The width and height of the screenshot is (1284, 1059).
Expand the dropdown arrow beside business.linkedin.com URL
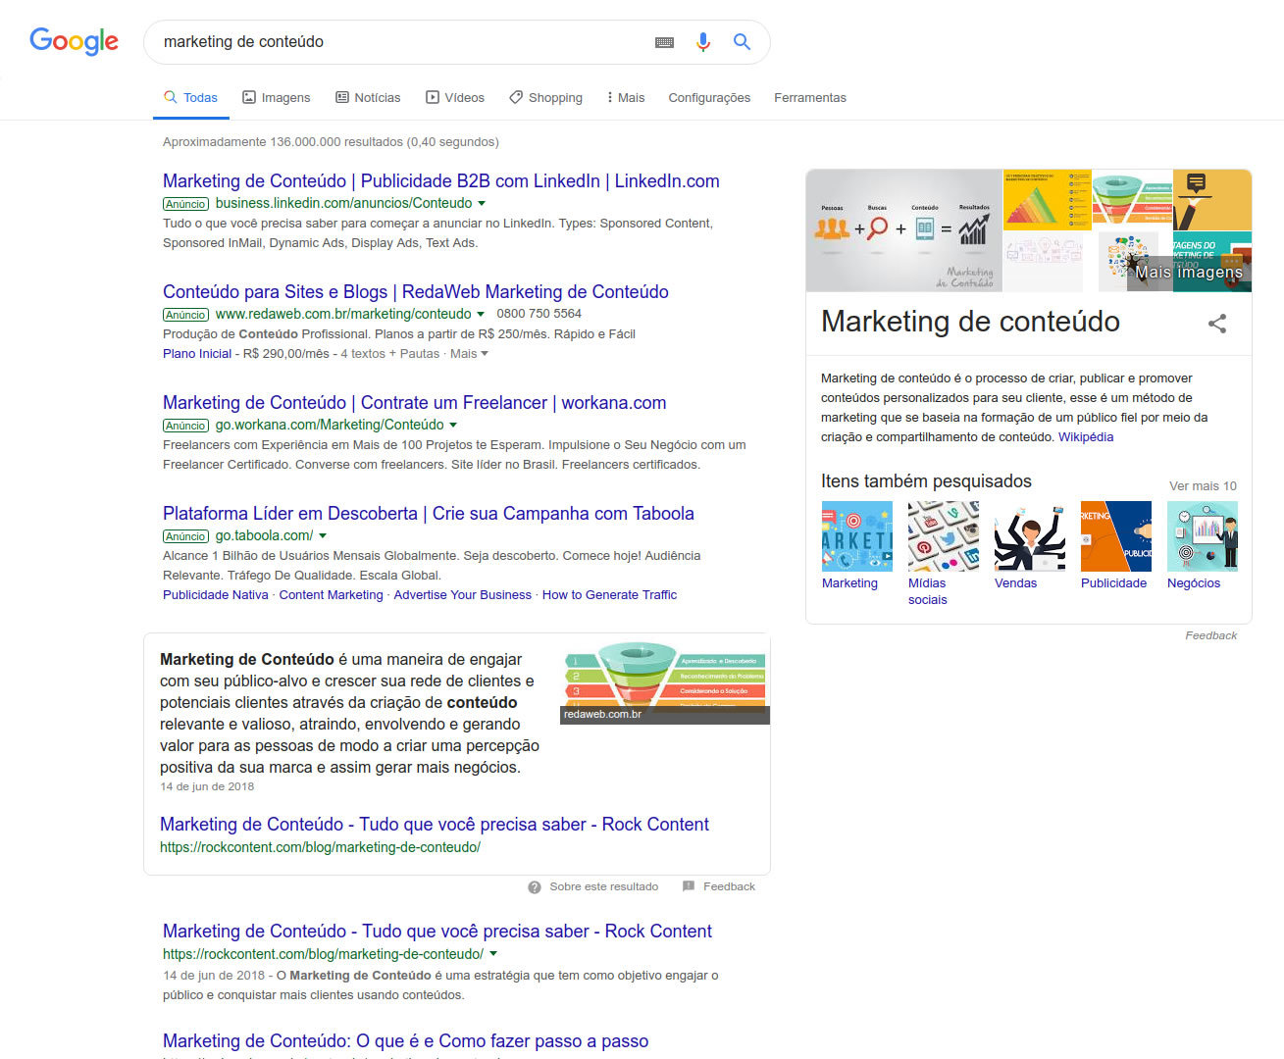[x=482, y=204]
